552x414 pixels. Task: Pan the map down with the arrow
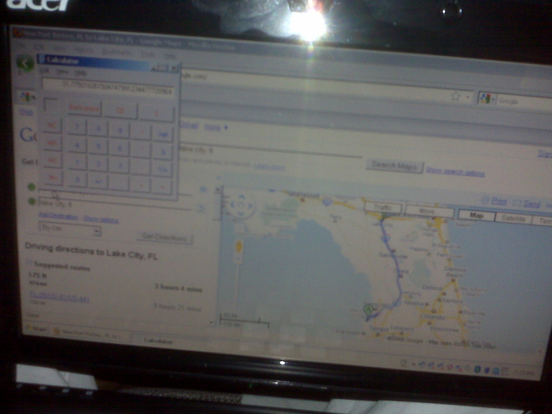241,213
